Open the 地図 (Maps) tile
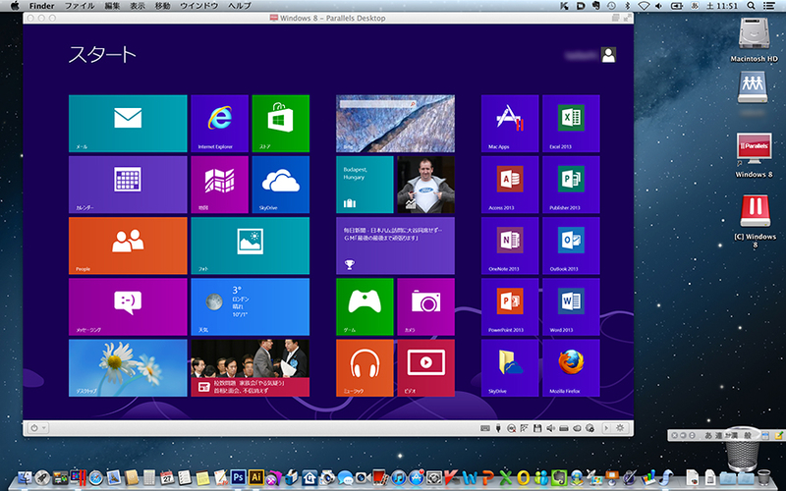Screen dimensions: 786x491 219,185
